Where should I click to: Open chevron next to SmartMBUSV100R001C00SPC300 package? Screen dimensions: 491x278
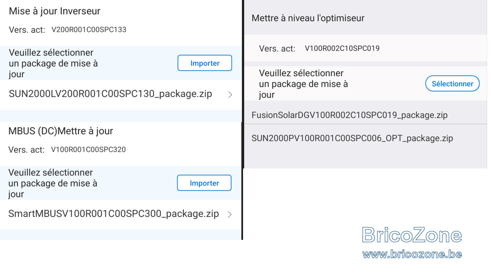pos(229,215)
